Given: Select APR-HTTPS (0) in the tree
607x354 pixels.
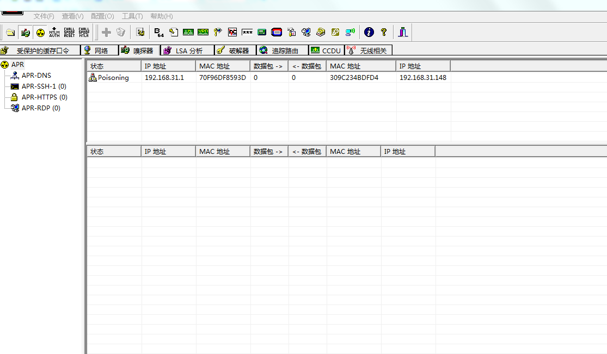Looking at the screenshot, I should 45,97.
